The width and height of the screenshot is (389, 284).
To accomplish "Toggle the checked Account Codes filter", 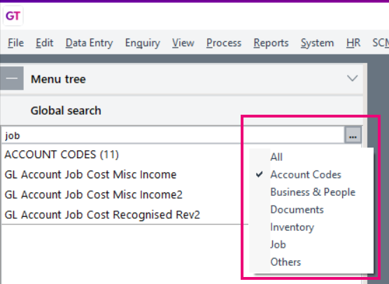I will 311,175.
